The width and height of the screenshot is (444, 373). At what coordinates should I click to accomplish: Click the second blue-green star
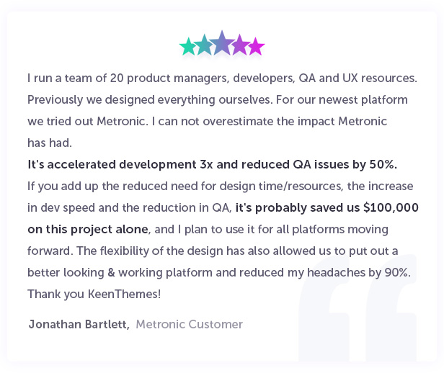[204, 45]
